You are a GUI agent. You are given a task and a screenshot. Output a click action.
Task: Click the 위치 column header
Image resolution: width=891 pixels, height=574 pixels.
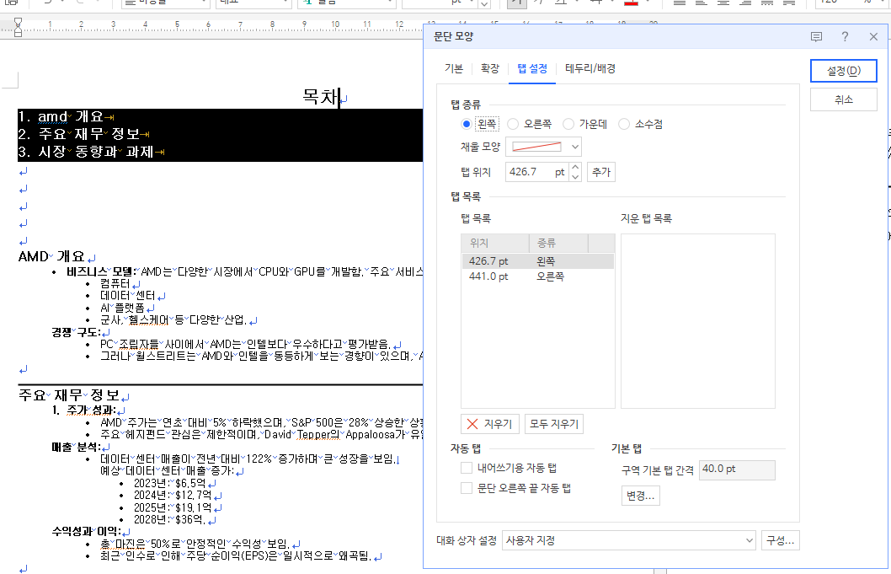click(495, 243)
